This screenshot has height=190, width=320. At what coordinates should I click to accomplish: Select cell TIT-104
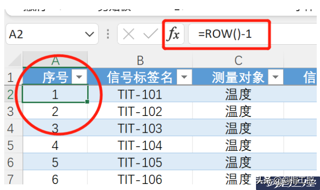[x=140, y=145]
